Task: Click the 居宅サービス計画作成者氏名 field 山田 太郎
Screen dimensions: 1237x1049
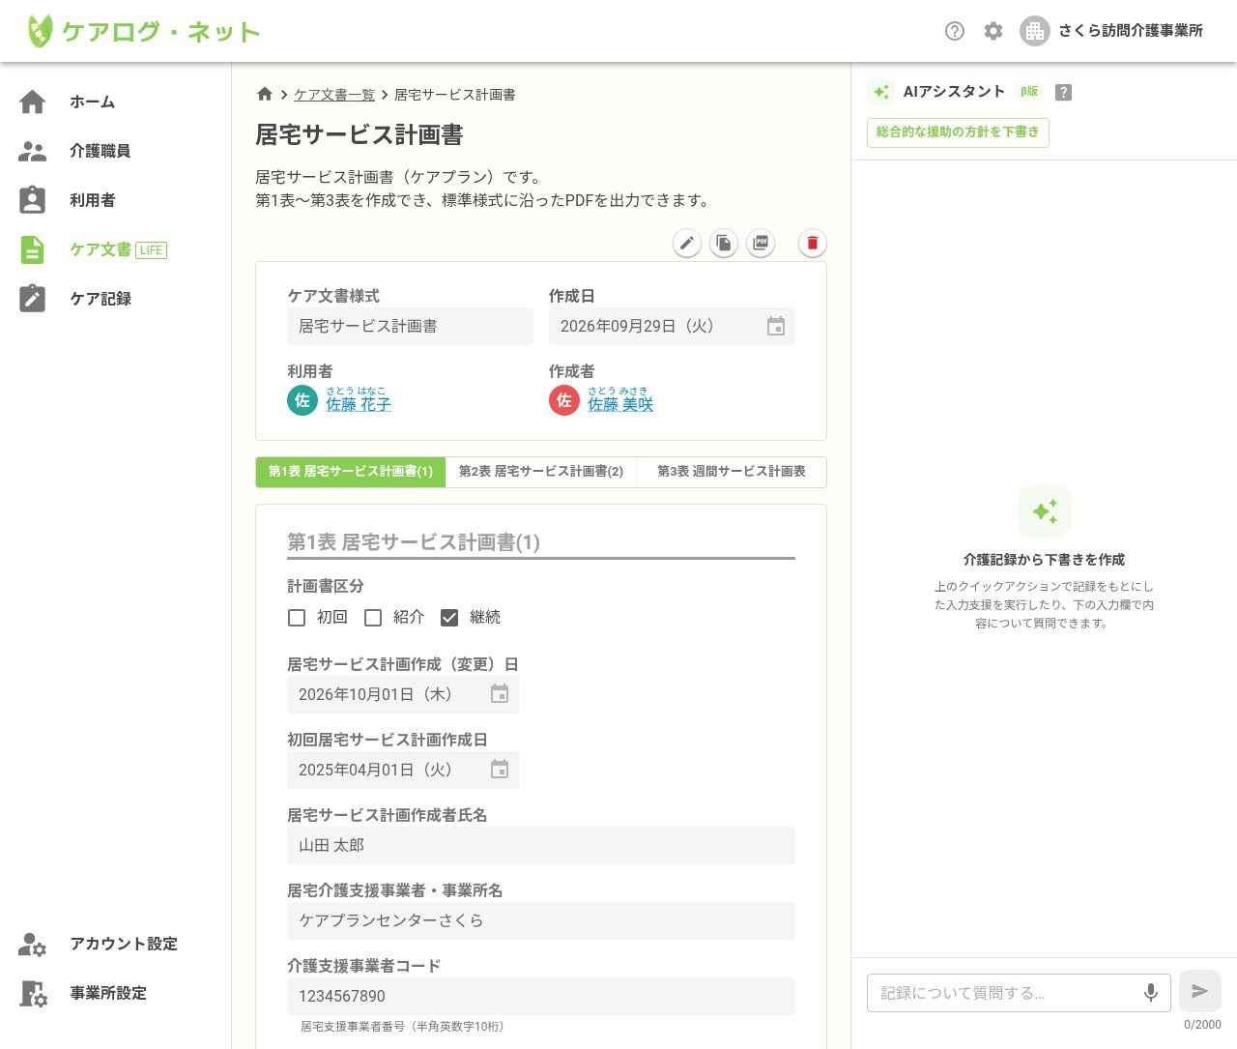Action: (x=541, y=845)
